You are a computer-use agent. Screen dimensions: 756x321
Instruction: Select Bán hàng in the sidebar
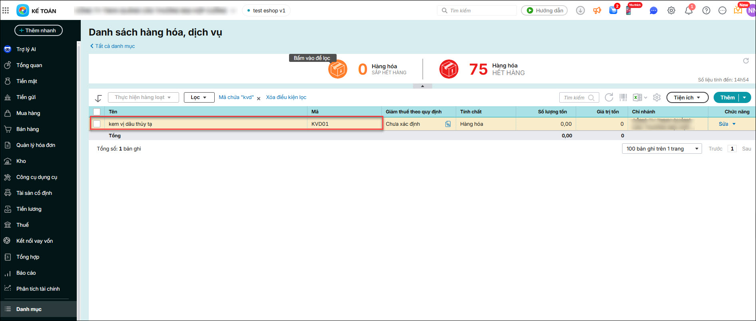click(x=28, y=129)
